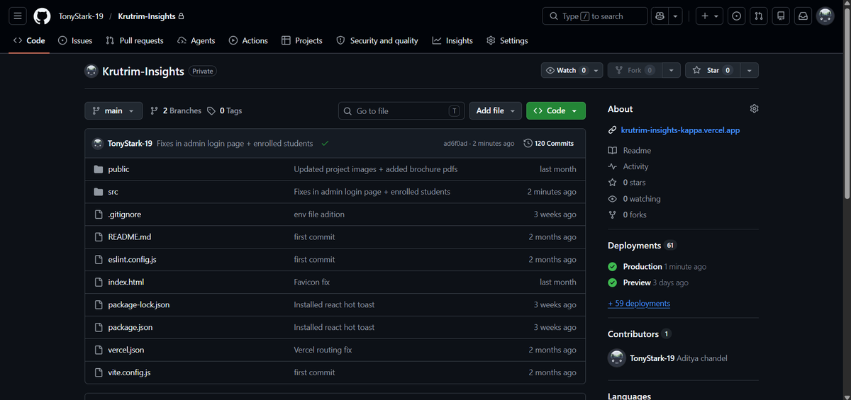Expand the Watch options dropdown arrow
Screen dimensions: 851x400
(x=596, y=70)
